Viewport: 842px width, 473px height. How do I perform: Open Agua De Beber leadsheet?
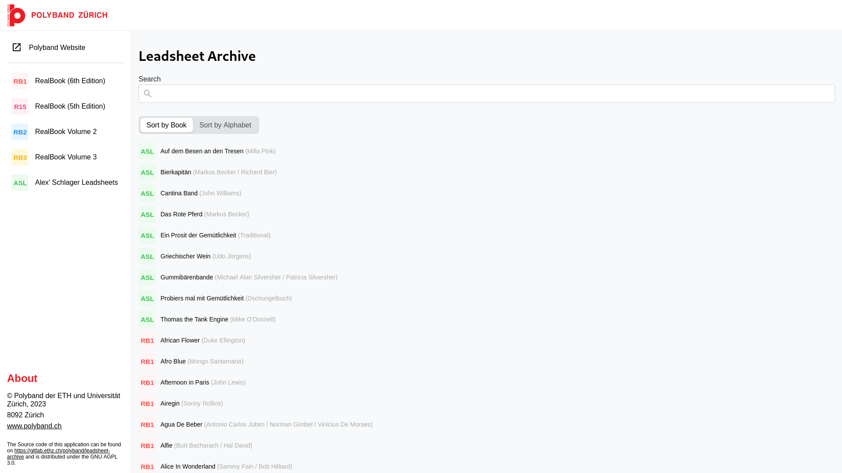point(182,424)
